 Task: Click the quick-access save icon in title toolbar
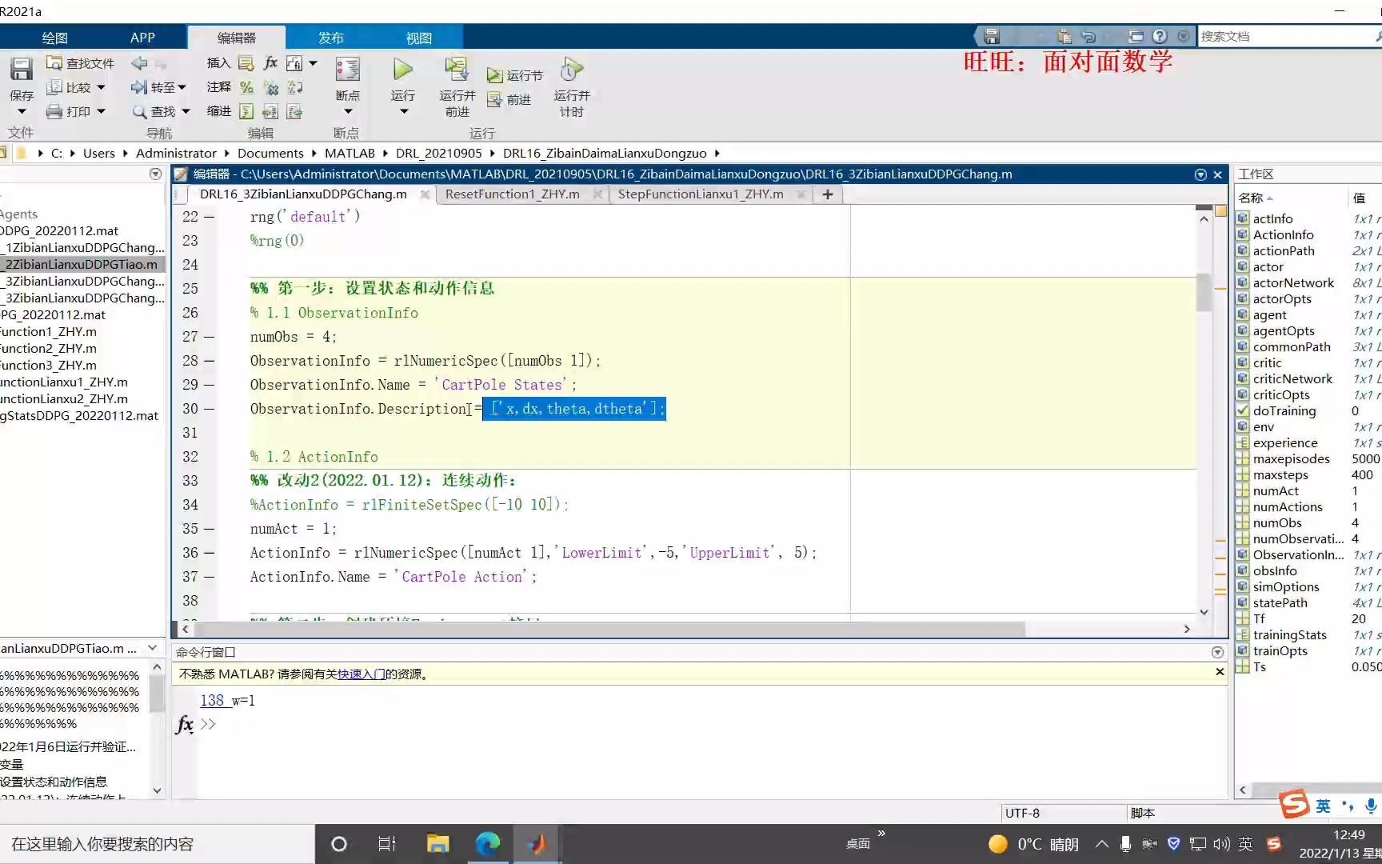(x=992, y=36)
